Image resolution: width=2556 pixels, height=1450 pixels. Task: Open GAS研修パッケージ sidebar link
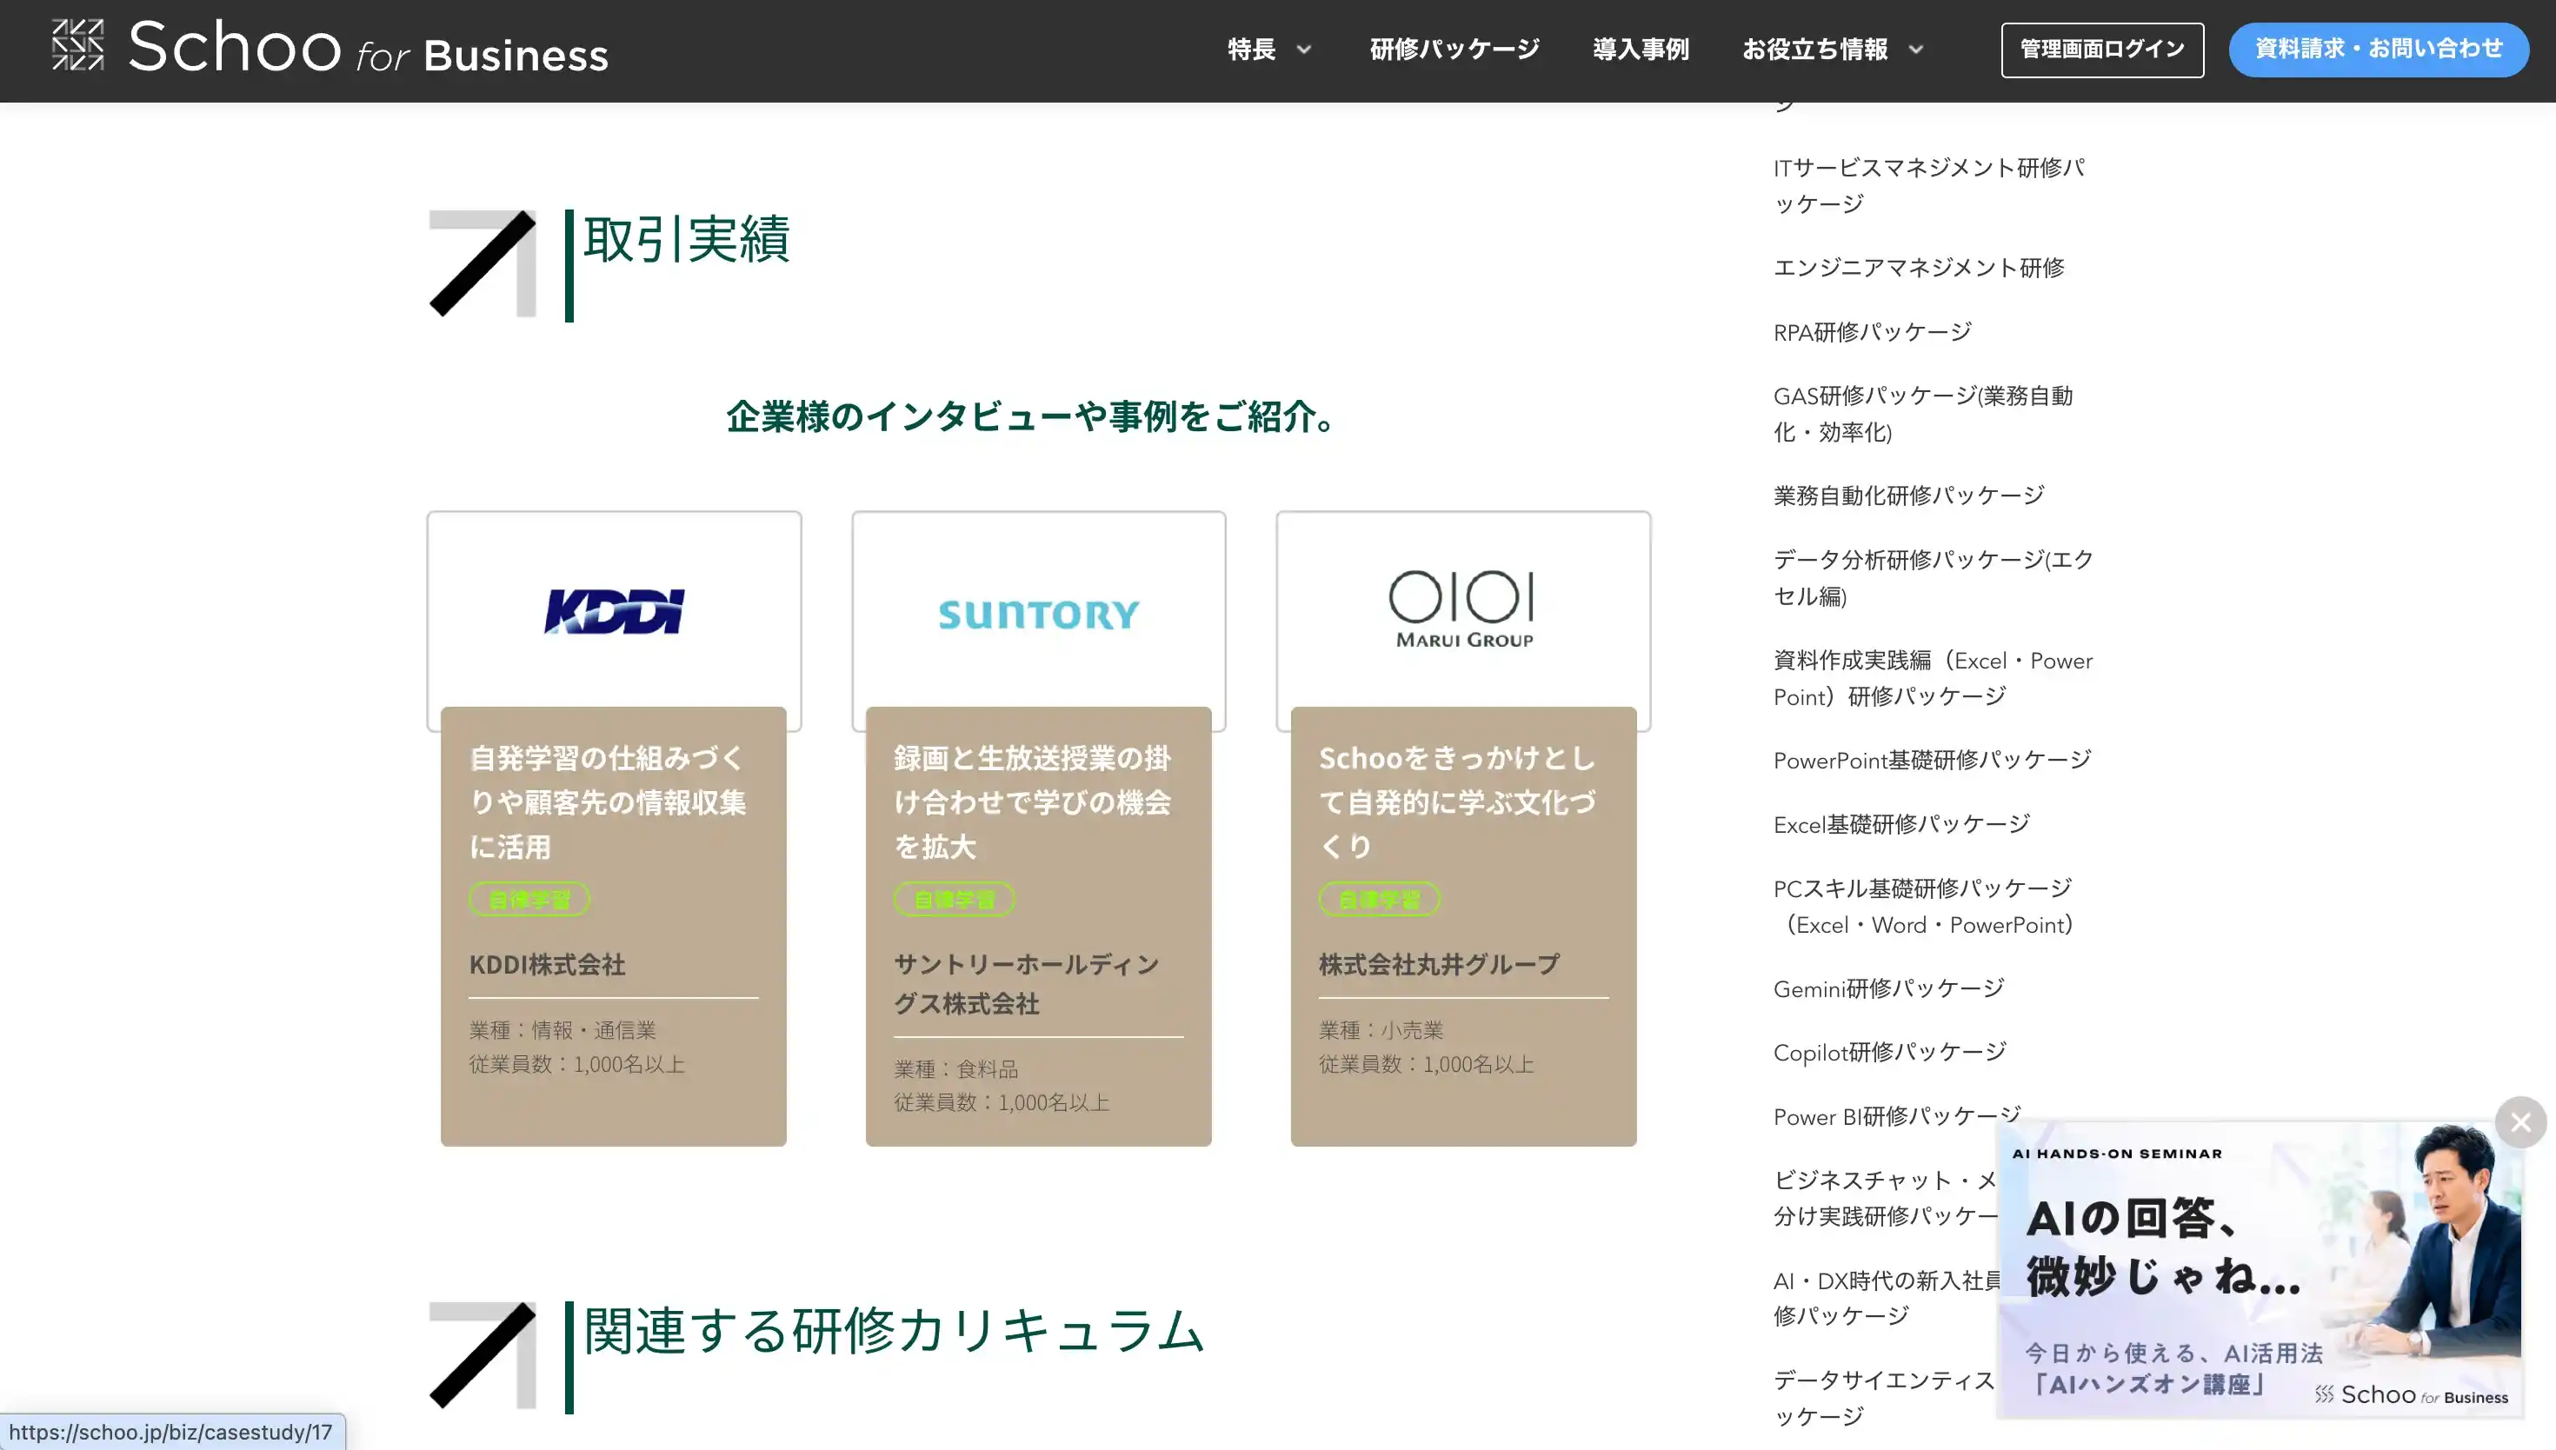[x=1923, y=413]
